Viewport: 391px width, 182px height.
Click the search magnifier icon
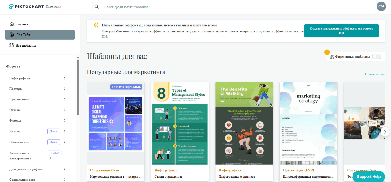(97, 6)
